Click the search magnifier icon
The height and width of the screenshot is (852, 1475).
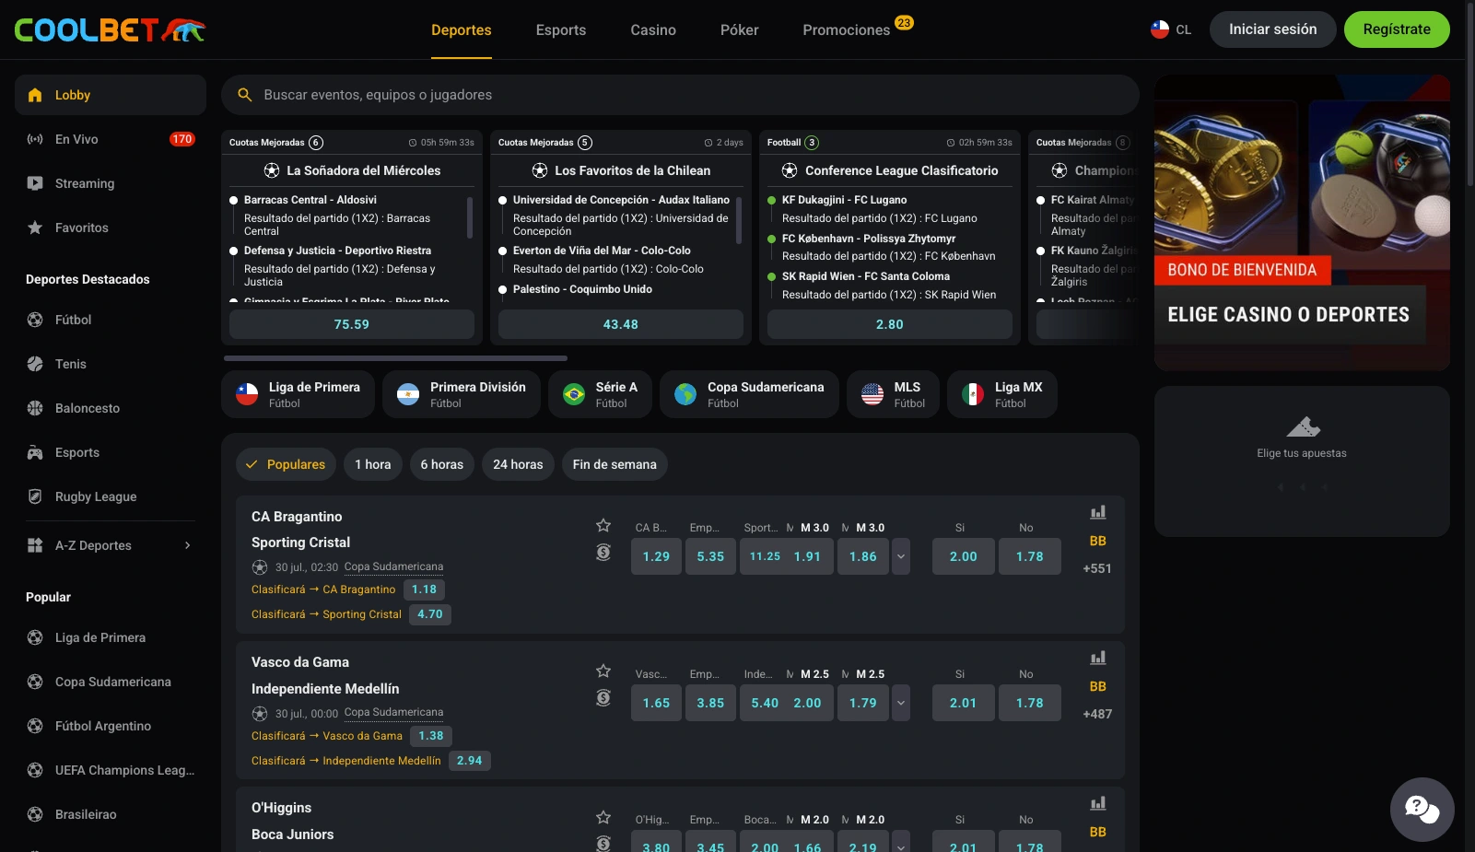pyautogui.click(x=245, y=95)
